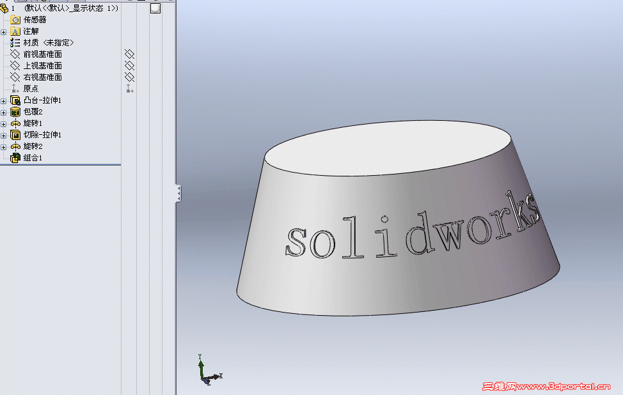Select the 旋转2 revolve feature icon
The width and height of the screenshot is (623, 395).
point(15,146)
